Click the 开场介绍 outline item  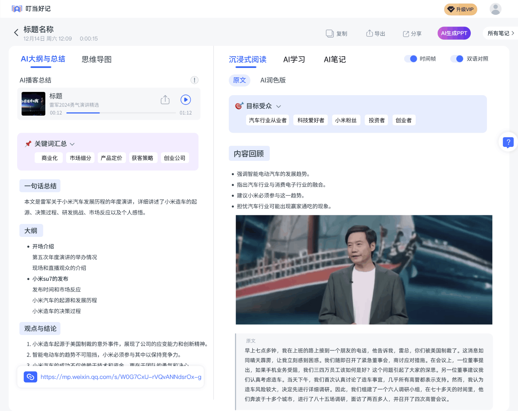click(x=43, y=246)
